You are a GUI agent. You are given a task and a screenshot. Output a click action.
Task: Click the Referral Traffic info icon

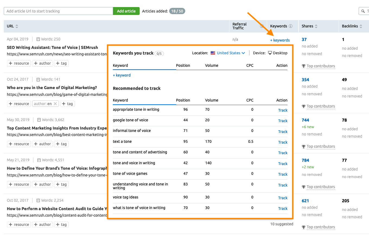[x=262, y=26]
